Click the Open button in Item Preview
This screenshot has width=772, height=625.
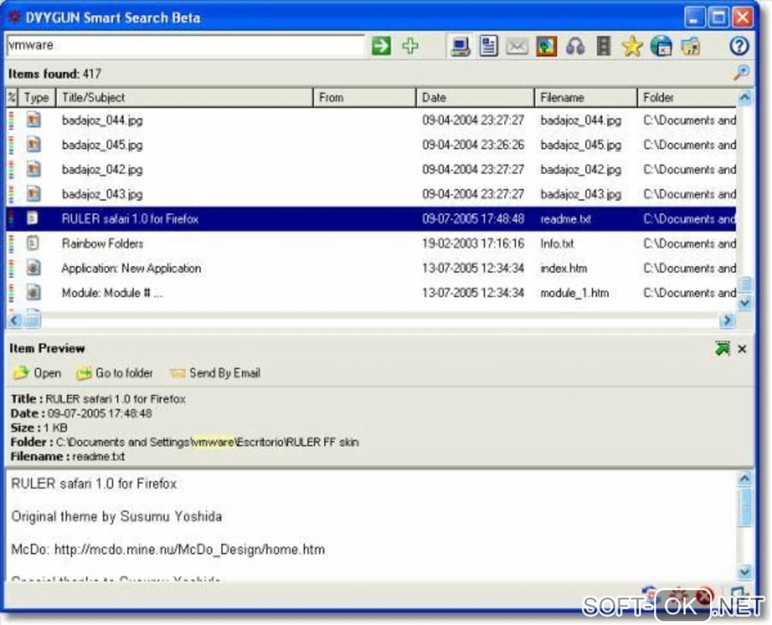coord(37,373)
